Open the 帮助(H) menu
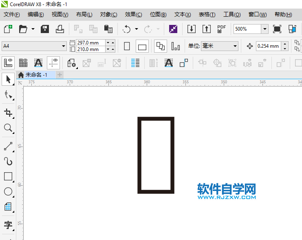The height and width of the screenshot is (240, 302). click(283, 14)
